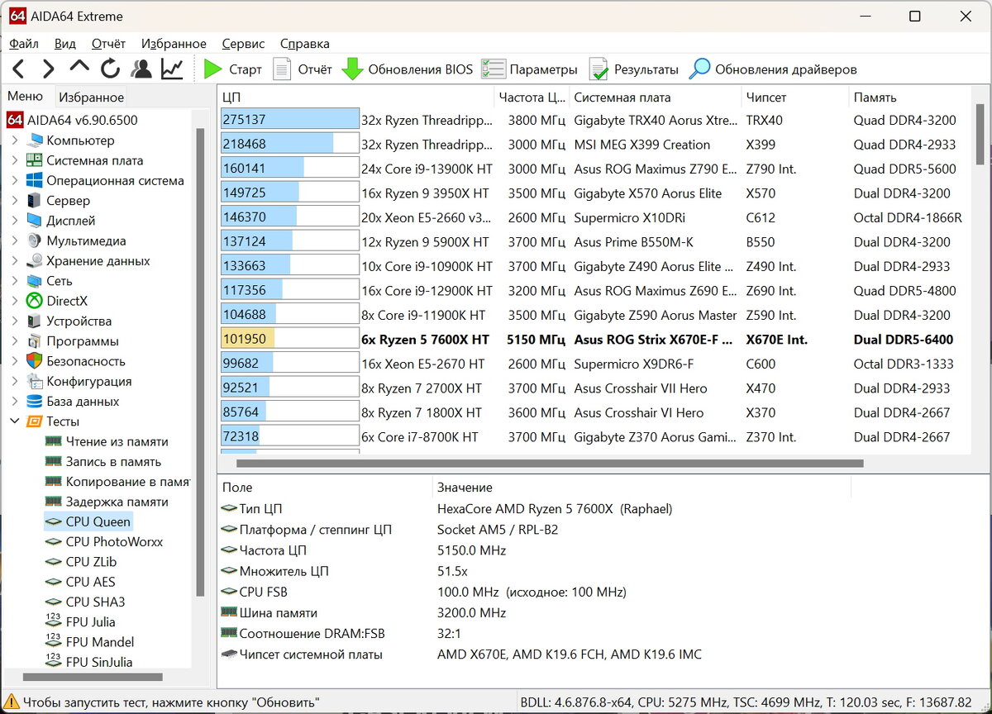992x714 pixels.
Task: Select the DirectX icon in the tree
Action: point(34,301)
